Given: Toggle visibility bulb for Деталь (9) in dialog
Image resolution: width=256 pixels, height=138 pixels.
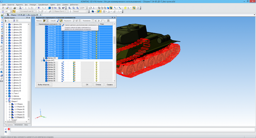Looking at the screenshot, I should (97, 81).
